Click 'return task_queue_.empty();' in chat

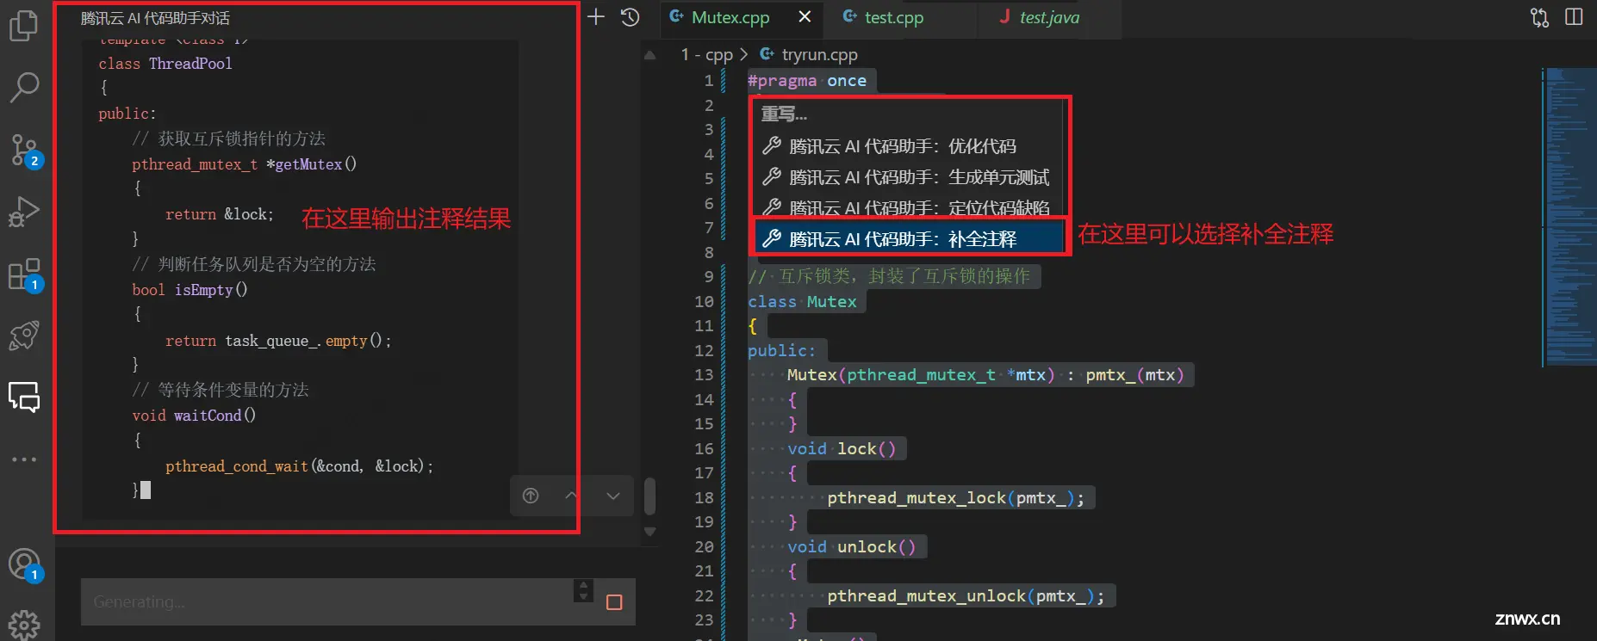click(278, 341)
